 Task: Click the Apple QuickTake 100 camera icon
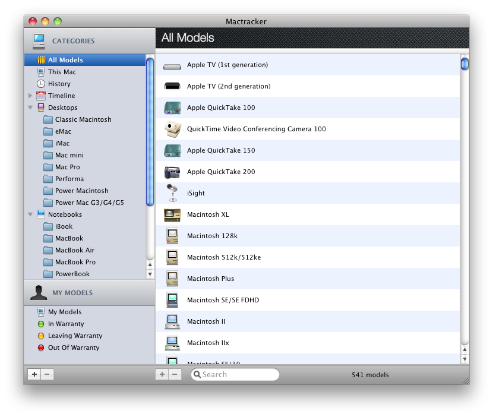point(172,108)
